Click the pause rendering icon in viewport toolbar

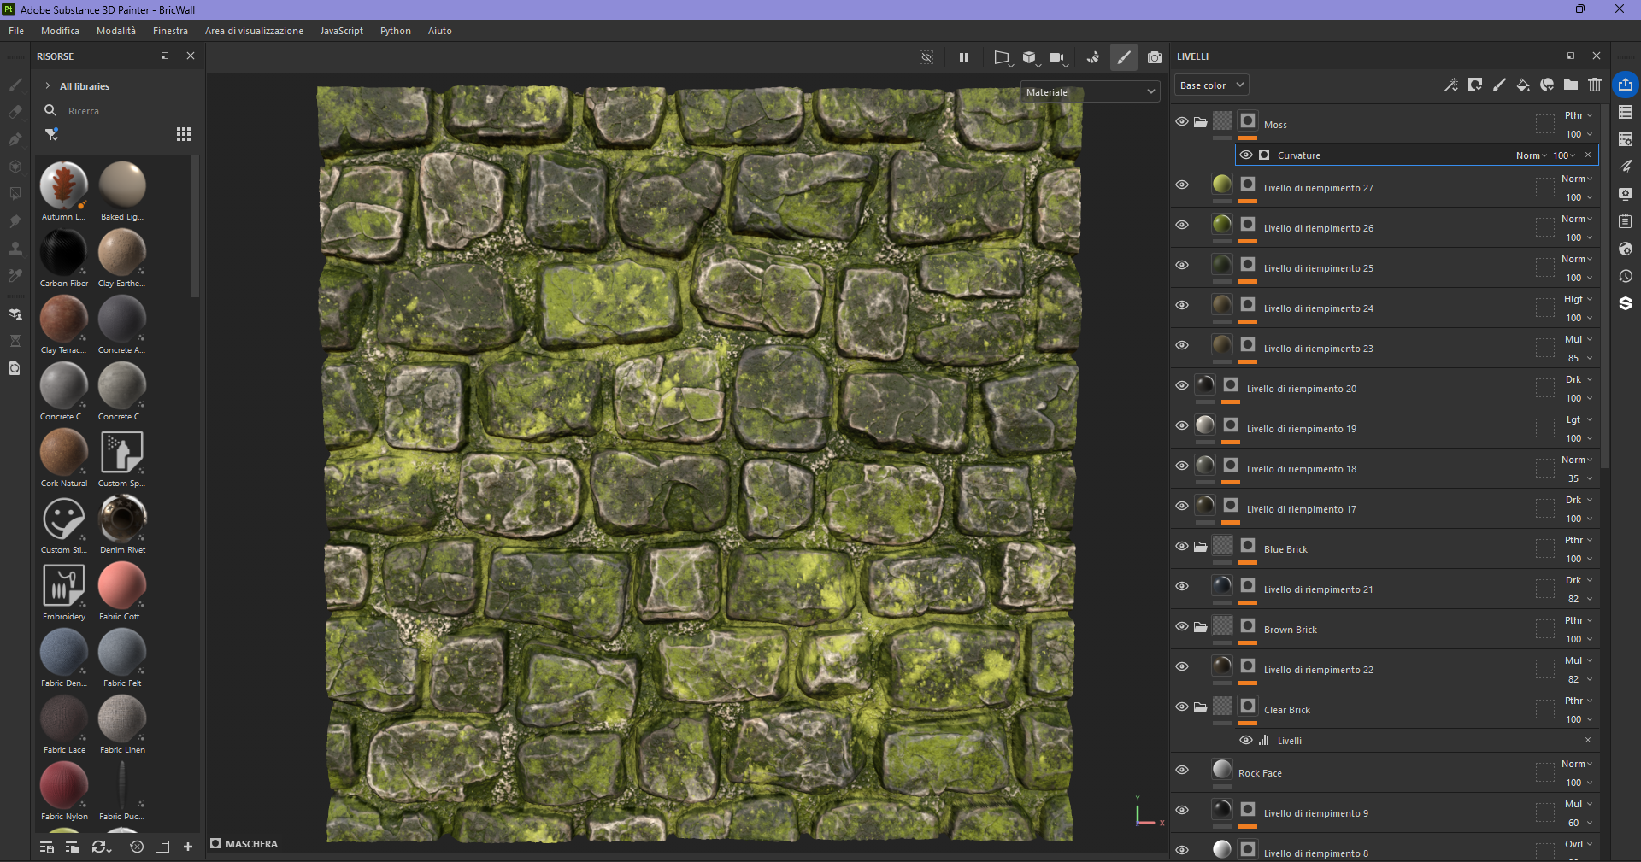(x=963, y=57)
